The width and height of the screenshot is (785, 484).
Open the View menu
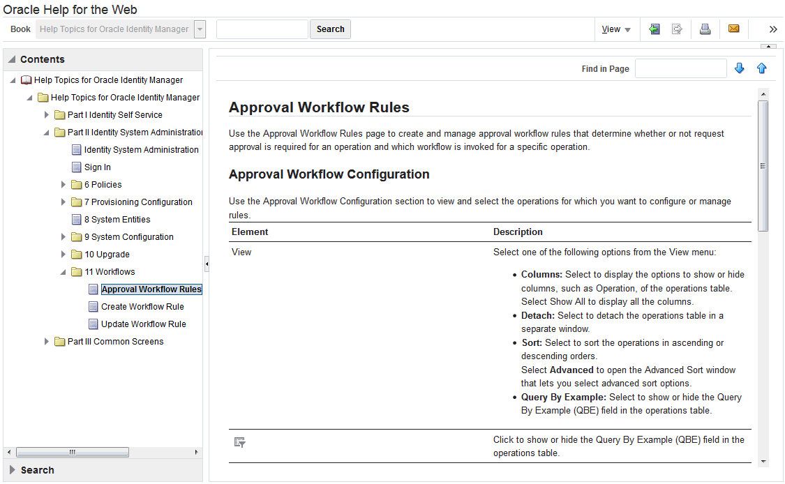615,29
